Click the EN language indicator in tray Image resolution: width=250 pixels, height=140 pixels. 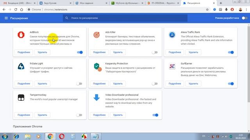click(x=204, y=136)
